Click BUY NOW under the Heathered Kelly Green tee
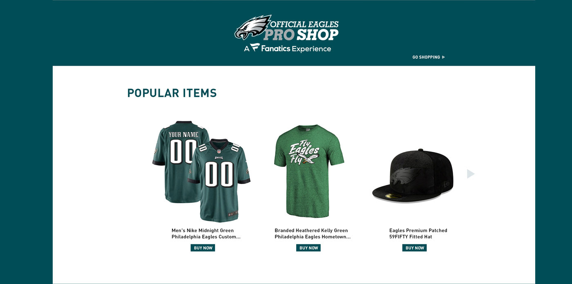The image size is (572, 284). click(x=308, y=248)
